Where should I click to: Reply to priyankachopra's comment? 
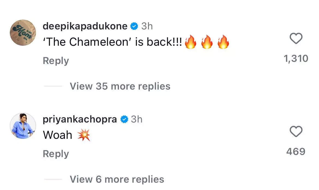pos(56,153)
